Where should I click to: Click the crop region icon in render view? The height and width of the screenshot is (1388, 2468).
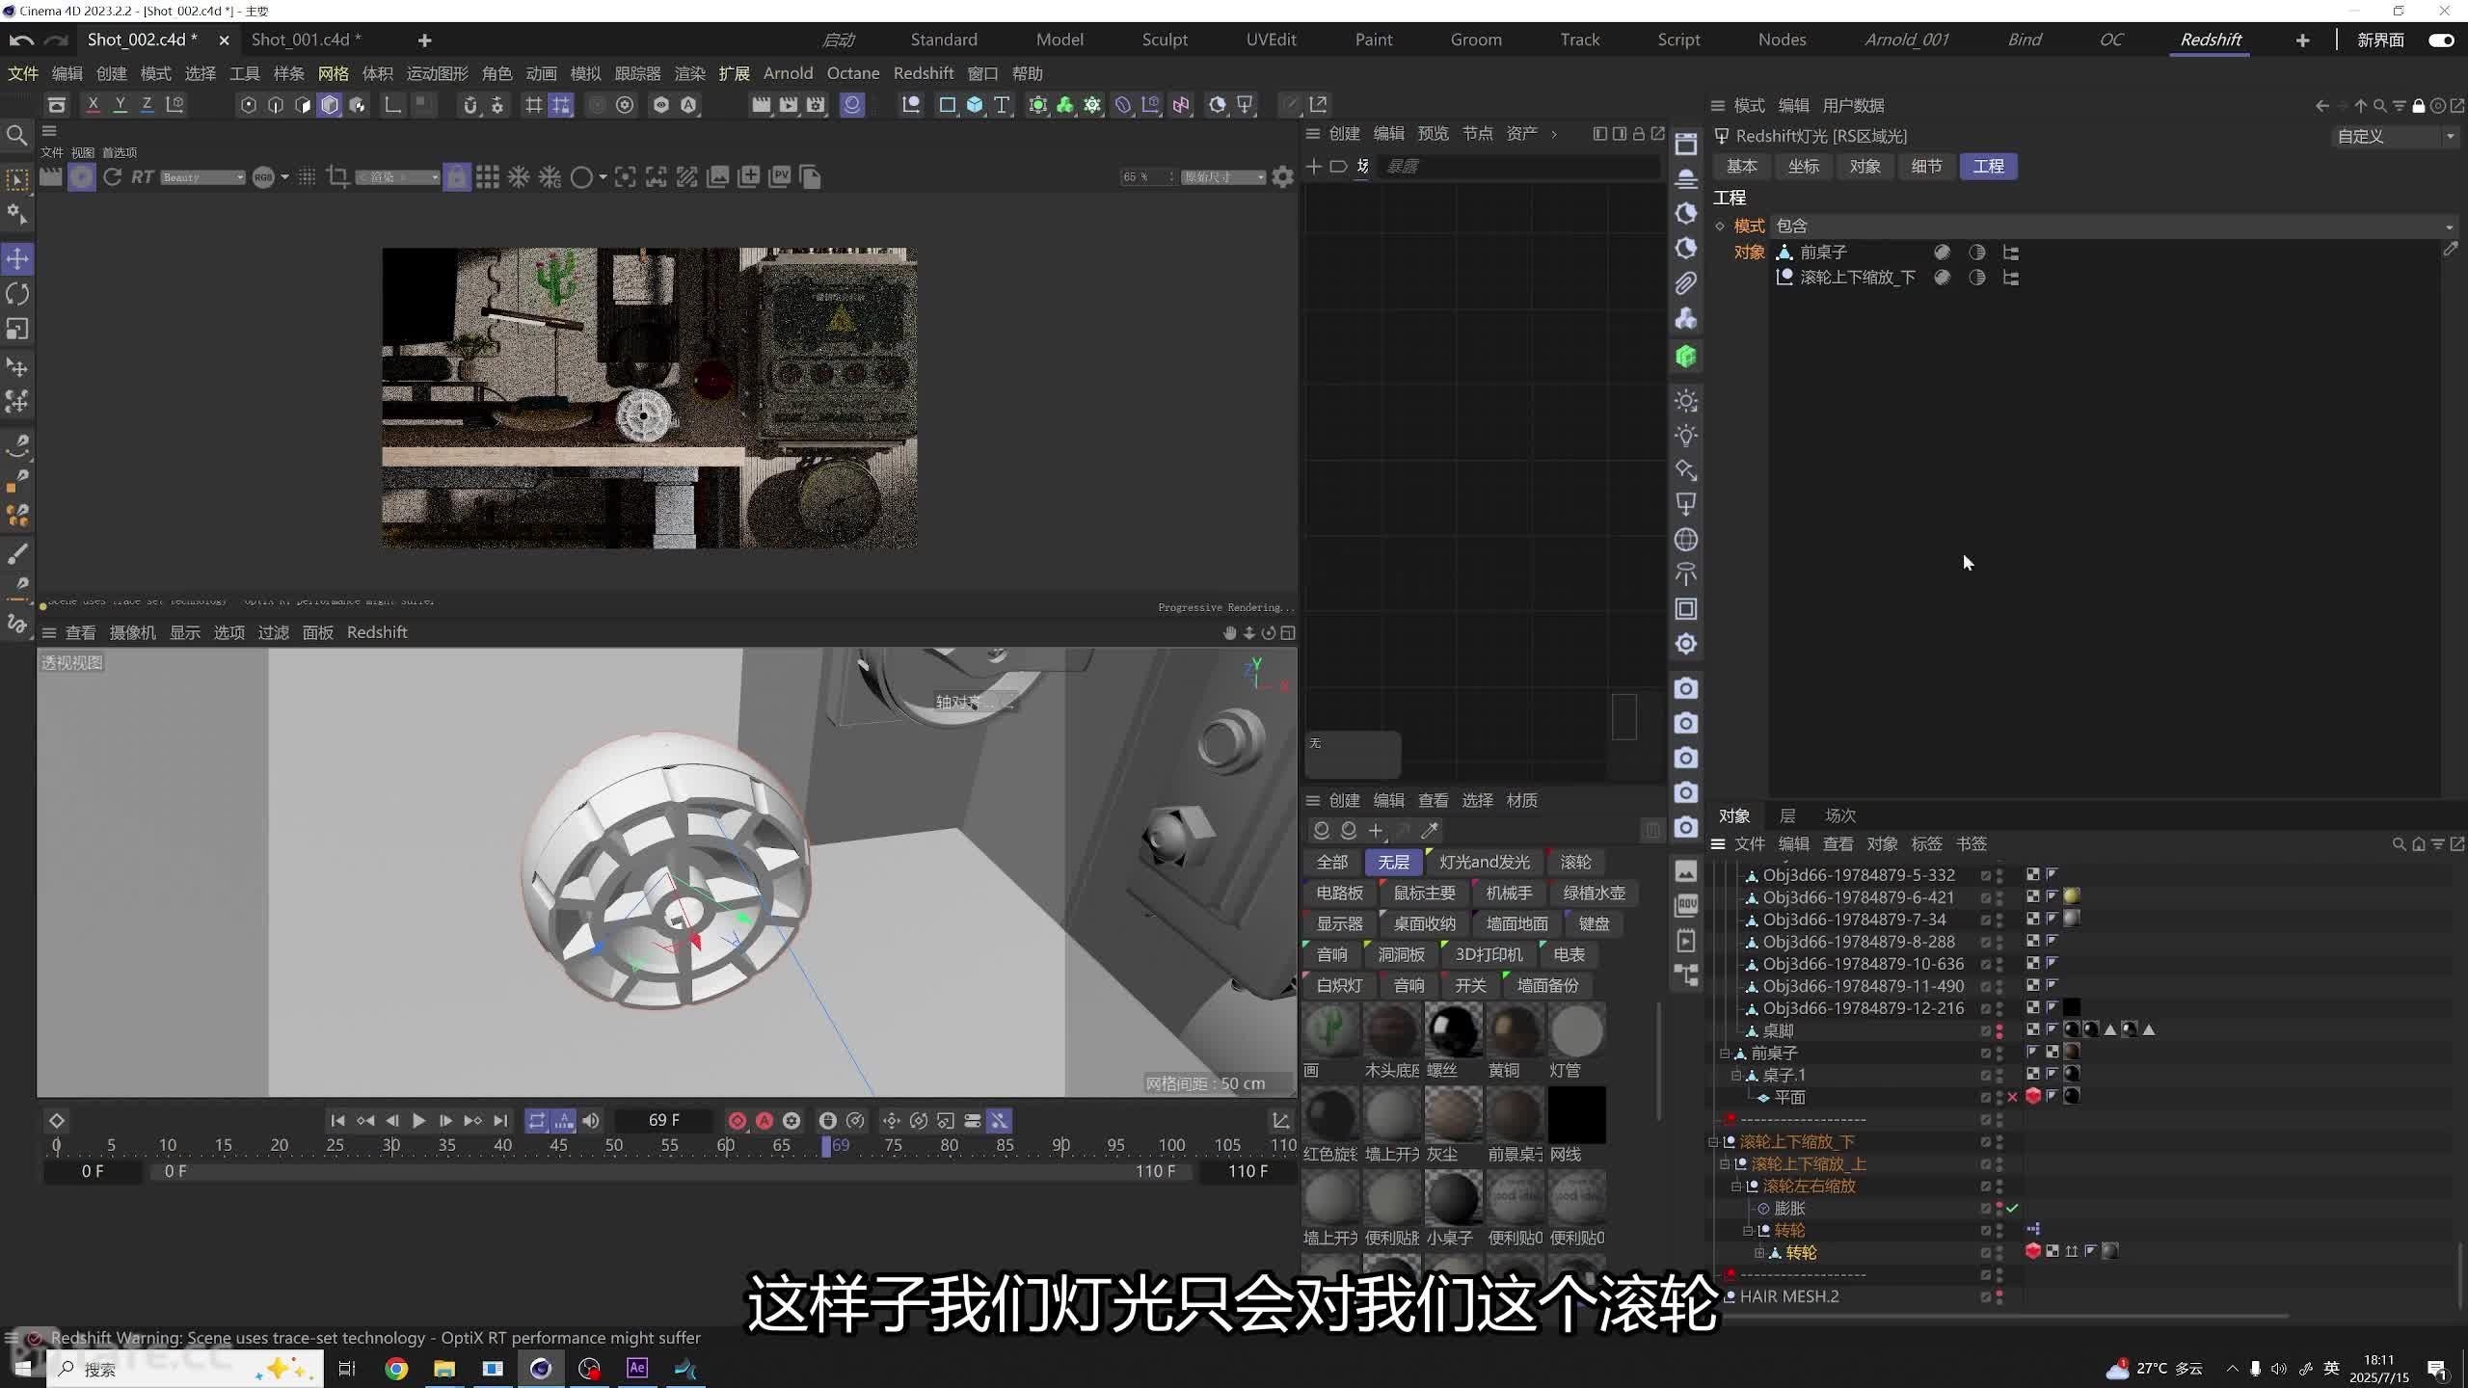337,176
